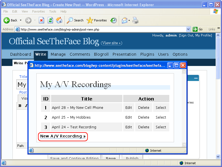
Task: Delete the My Hobbies recording
Action: click(x=143, y=117)
